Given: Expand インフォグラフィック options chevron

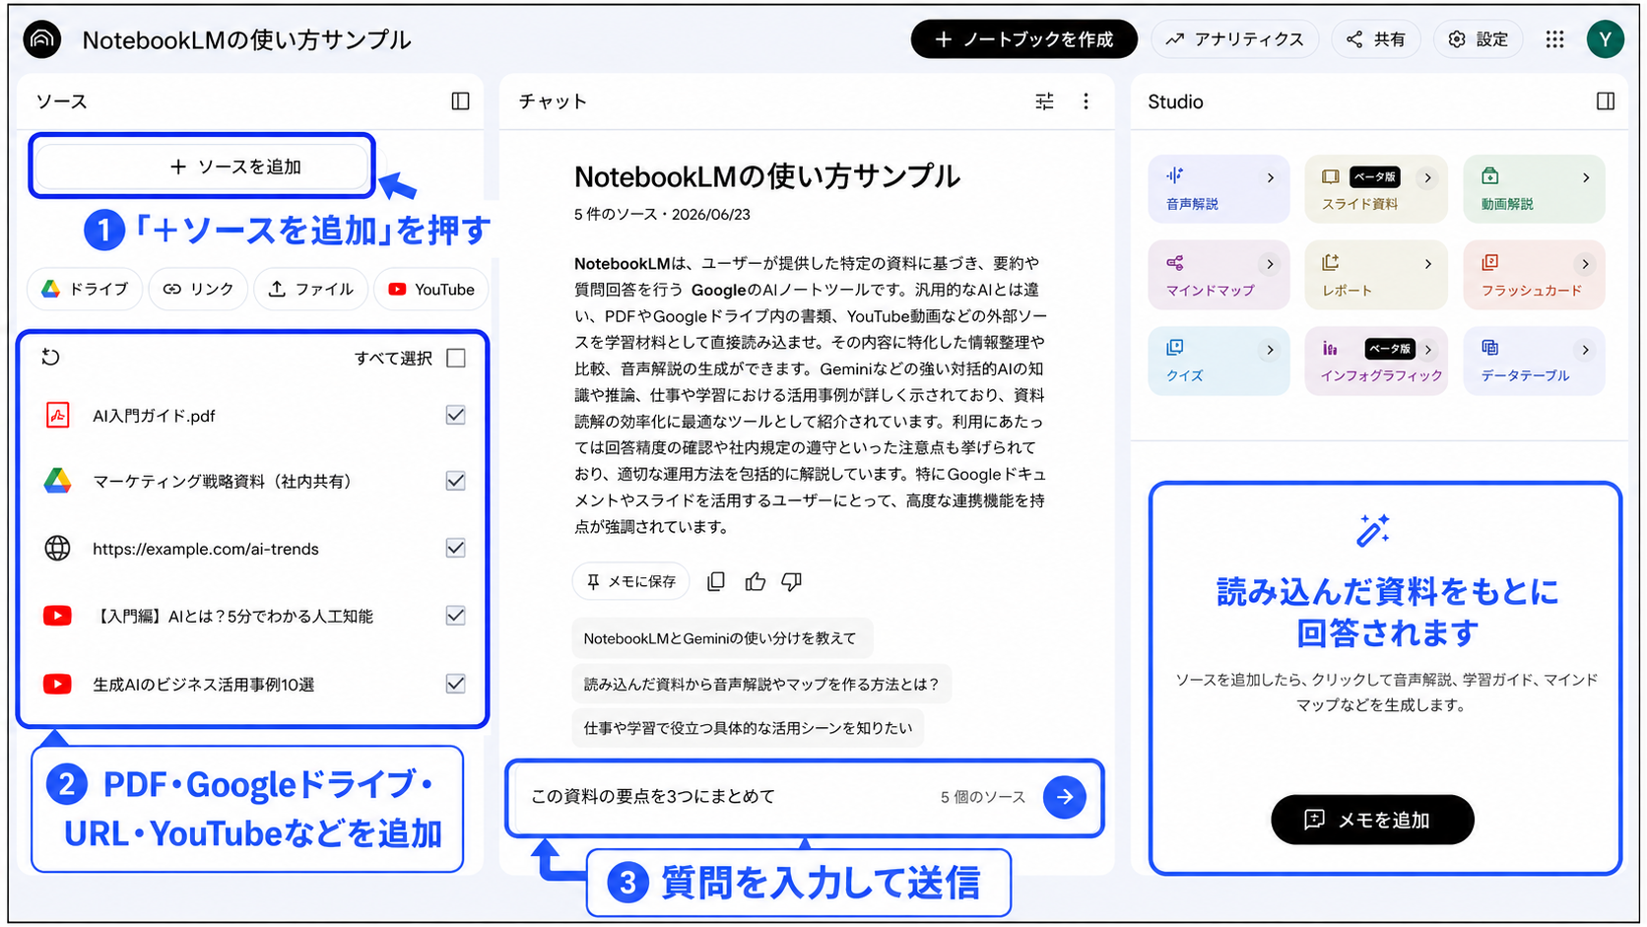Looking at the screenshot, I should [1427, 350].
